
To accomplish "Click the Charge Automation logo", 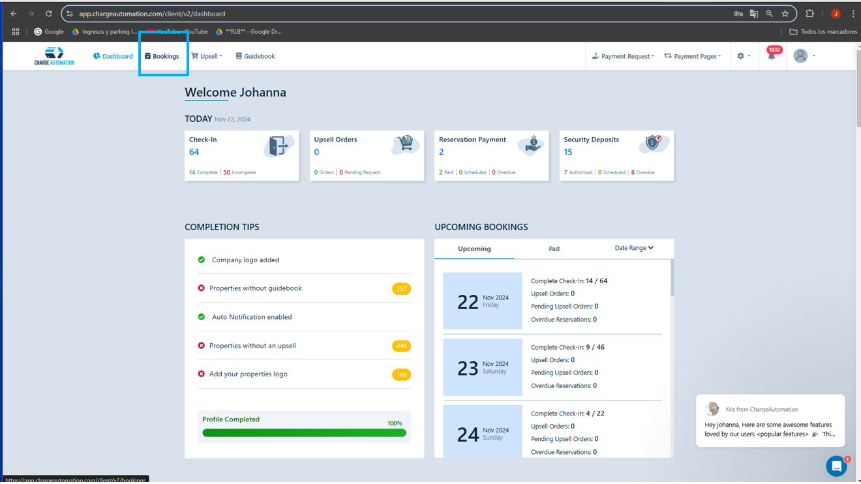I will [54, 56].
